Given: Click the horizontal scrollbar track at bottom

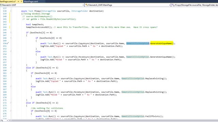Looking at the screenshot, I should (114, 121).
